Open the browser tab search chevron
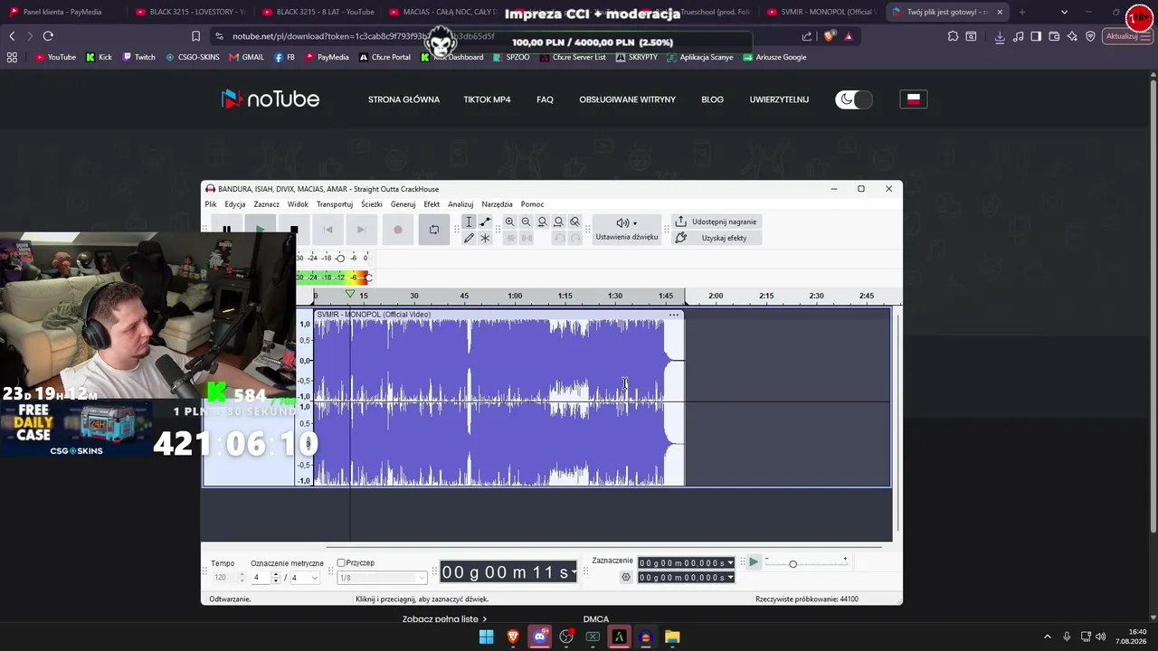Screen dimensions: 1158x651 pos(1064,12)
